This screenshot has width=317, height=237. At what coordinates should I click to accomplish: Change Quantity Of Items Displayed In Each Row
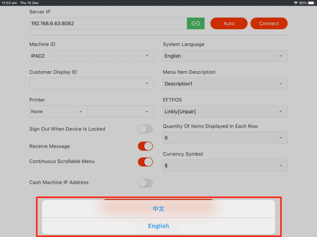[225, 138]
